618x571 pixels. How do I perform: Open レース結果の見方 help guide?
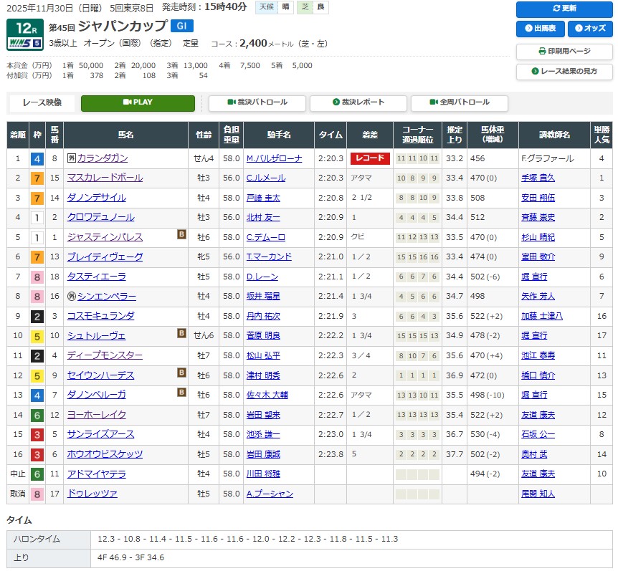(x=564, y=72)
